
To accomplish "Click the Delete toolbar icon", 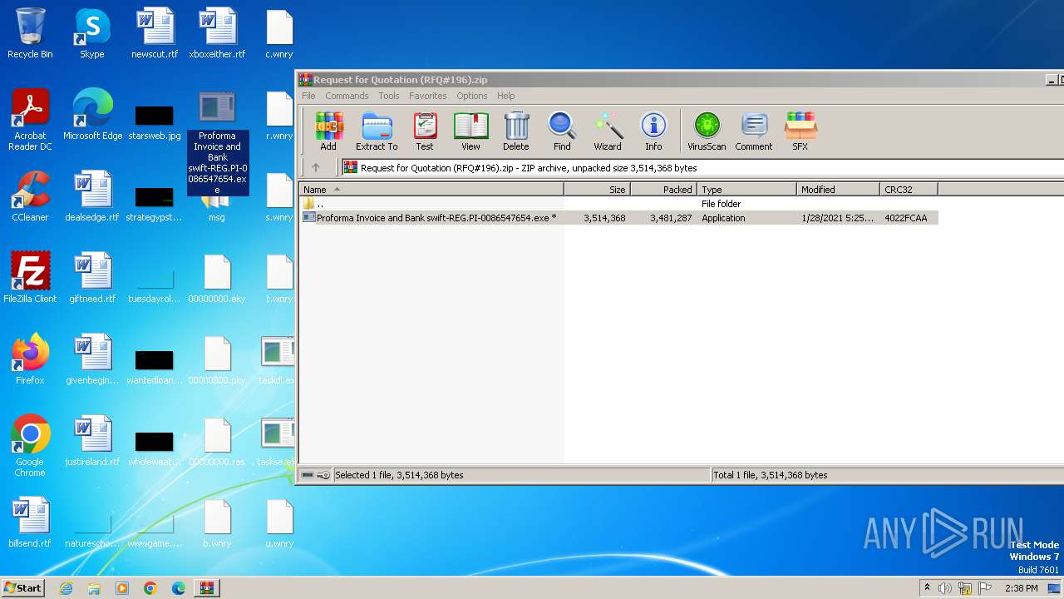I will click(515, 131).
